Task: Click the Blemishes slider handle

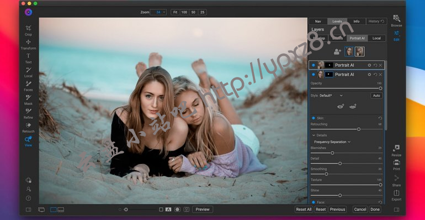Action: (332, 153)
